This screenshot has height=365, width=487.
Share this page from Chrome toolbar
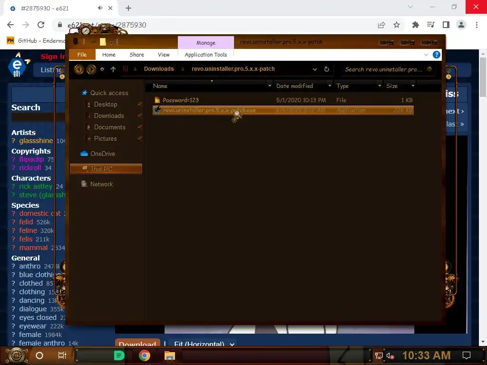[381, 25]
